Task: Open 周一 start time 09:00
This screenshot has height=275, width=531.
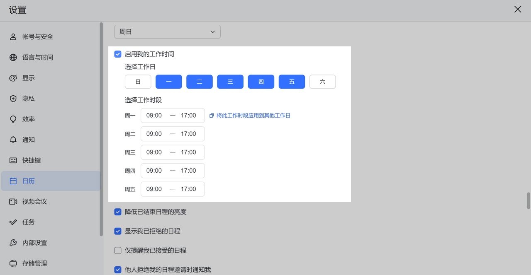Action: (x=154, y=116)
